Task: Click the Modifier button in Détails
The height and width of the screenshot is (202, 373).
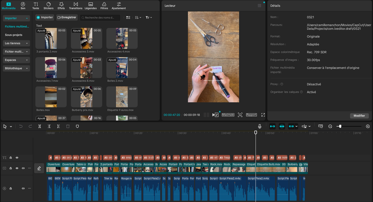Action: 359,116
